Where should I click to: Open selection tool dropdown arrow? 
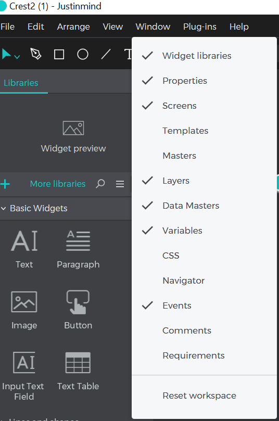pos(17,57)
